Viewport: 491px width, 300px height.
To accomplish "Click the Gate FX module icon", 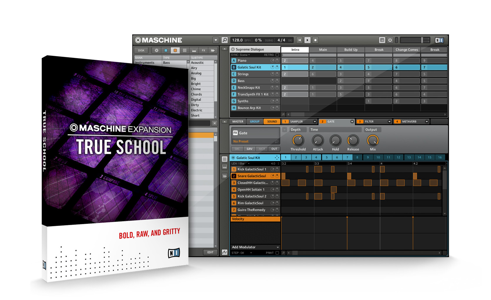I will (235, 133).
